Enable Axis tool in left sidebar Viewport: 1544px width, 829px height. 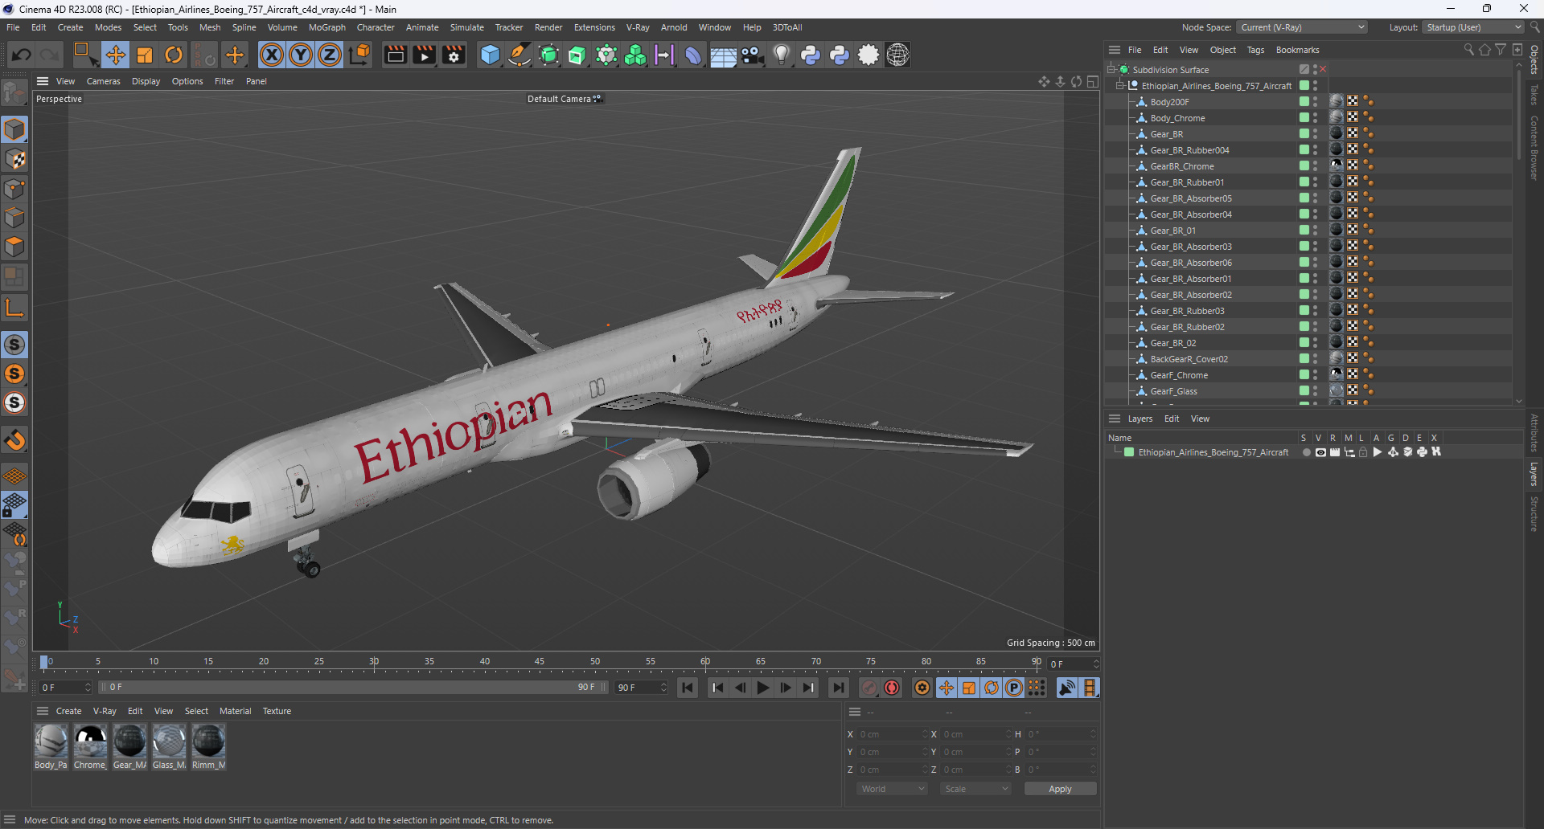coord(14,308)
